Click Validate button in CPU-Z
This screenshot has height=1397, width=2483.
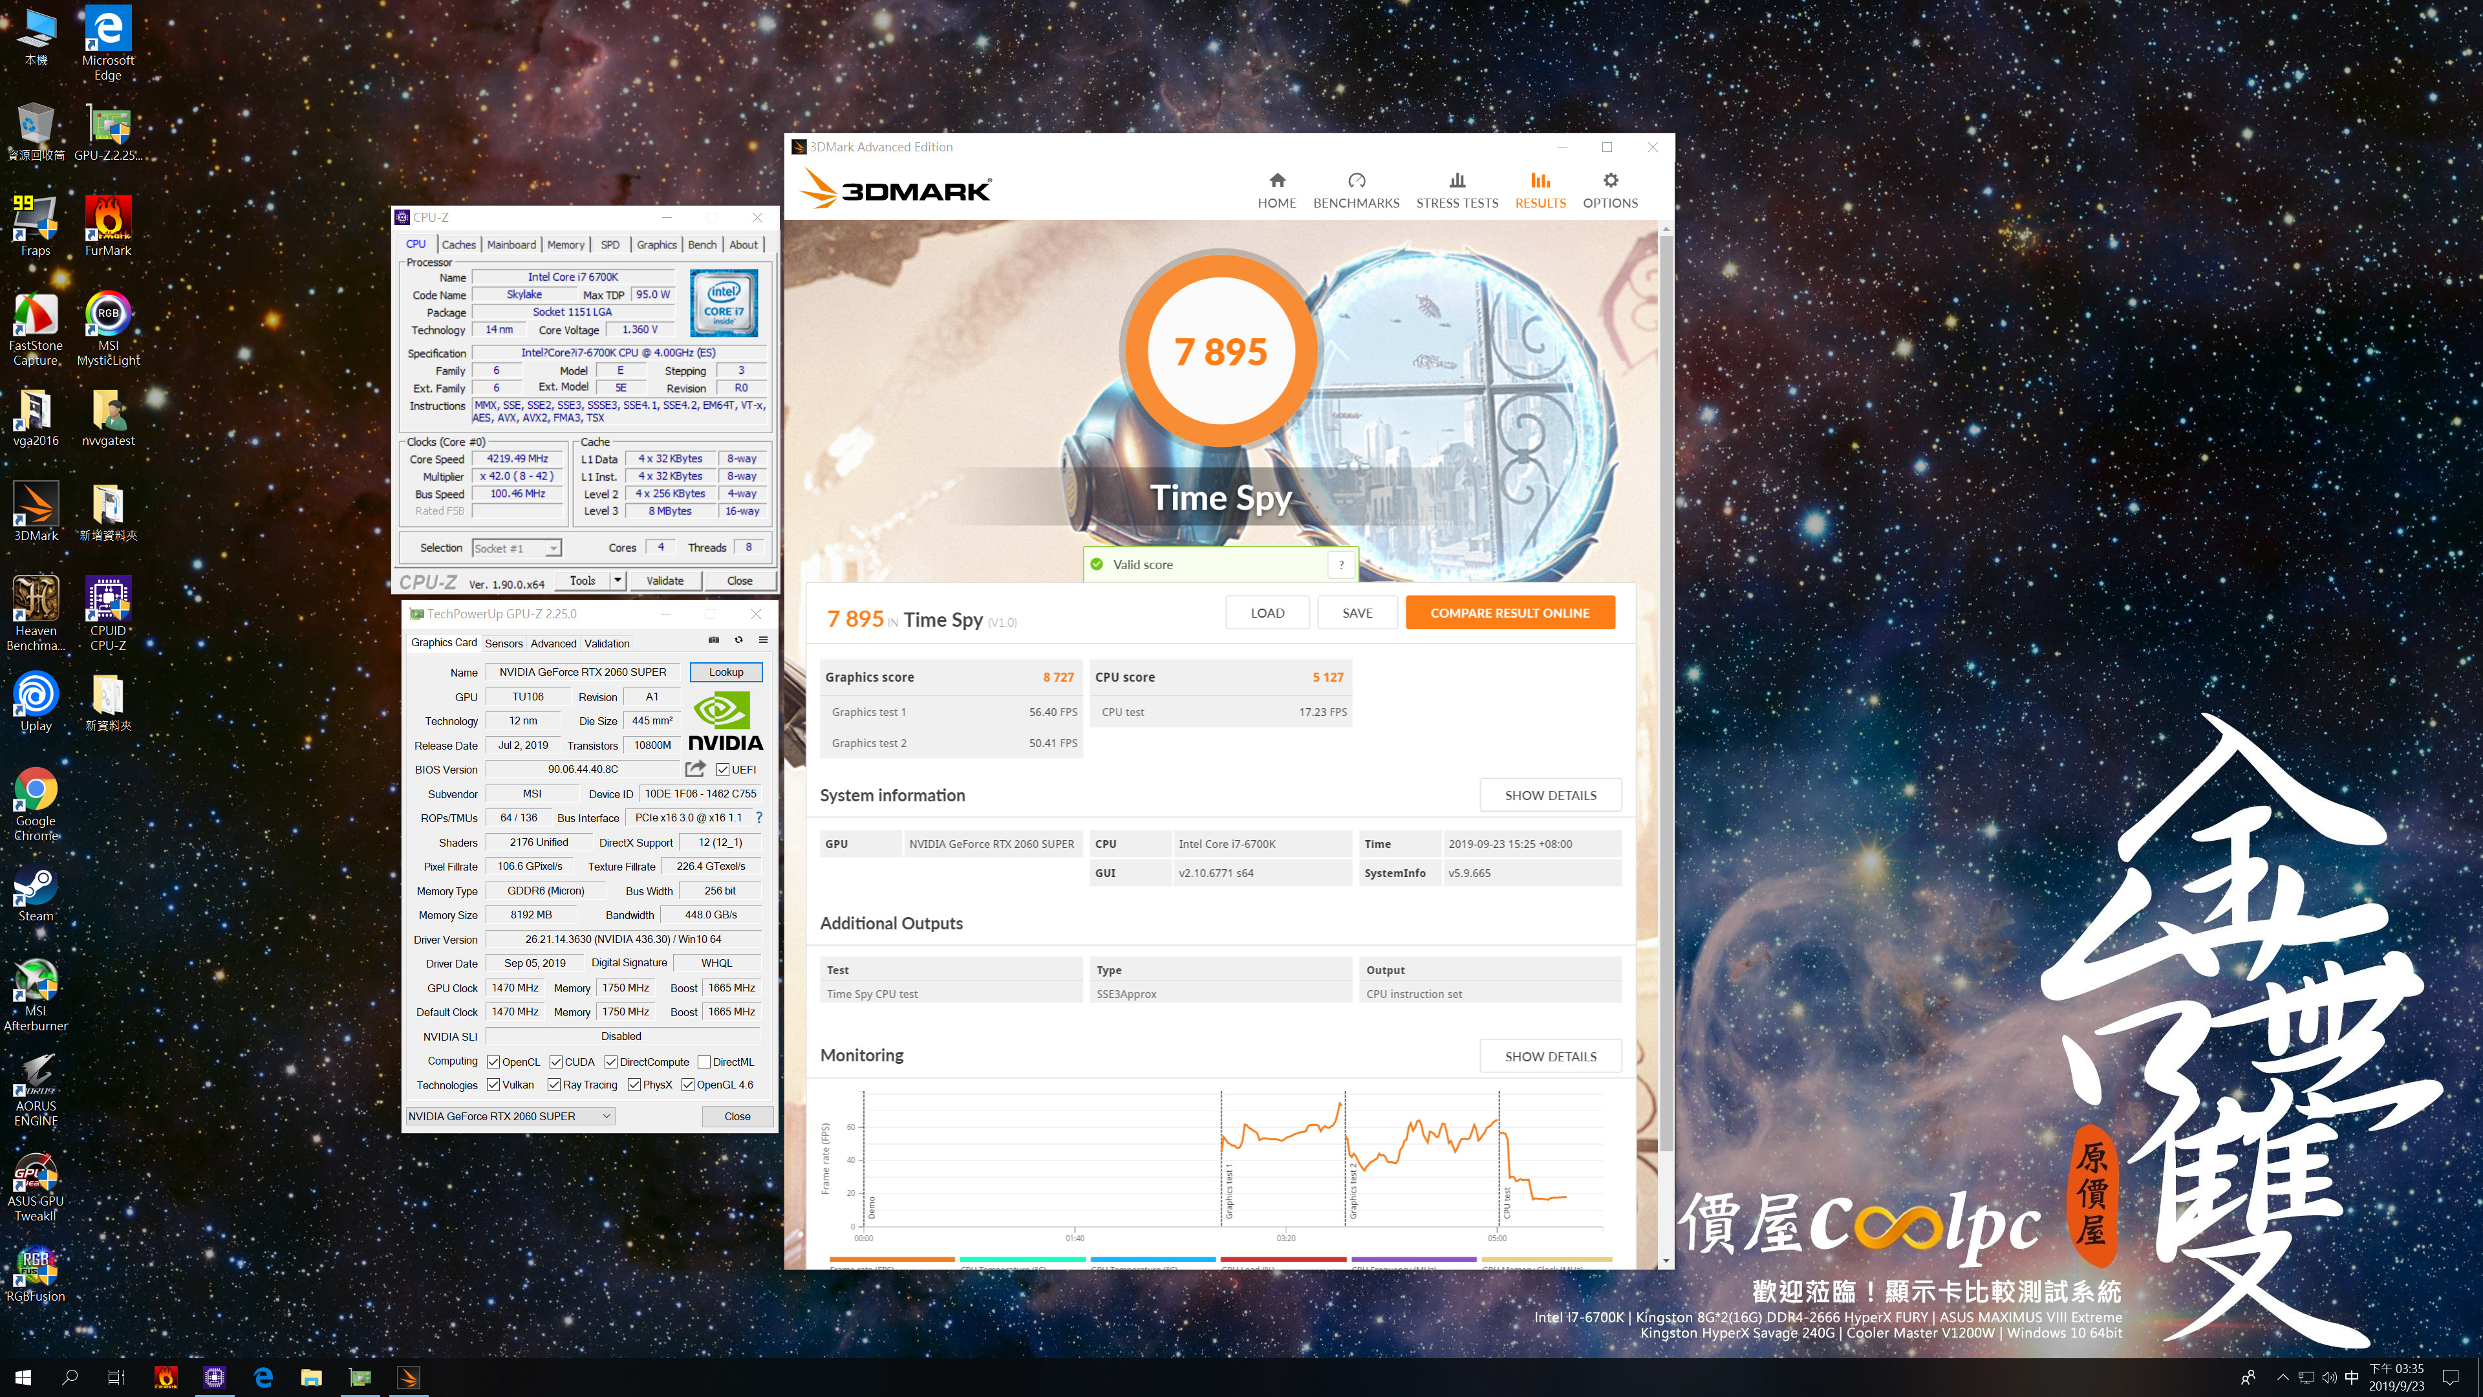[x=664, y=580]
